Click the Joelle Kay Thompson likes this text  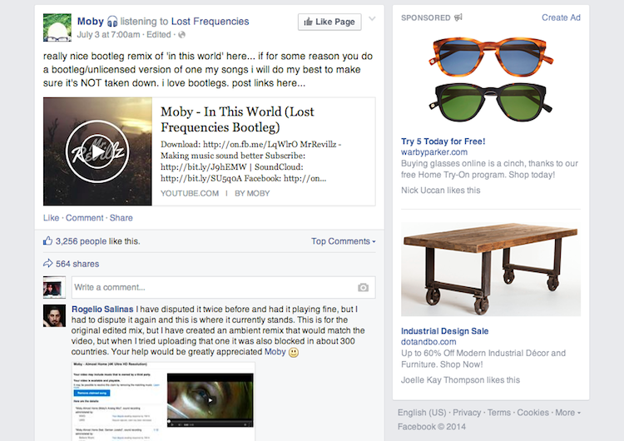[460, 380]
